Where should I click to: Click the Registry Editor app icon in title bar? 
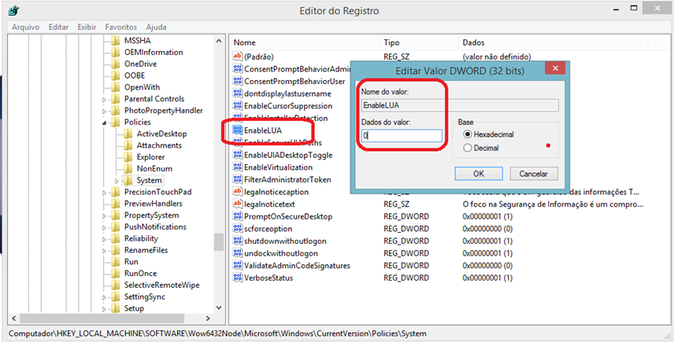(x=13, y=9)
